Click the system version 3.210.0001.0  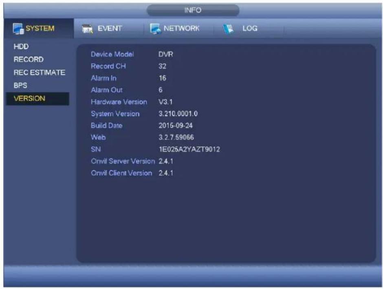click(x=178, y=114)
